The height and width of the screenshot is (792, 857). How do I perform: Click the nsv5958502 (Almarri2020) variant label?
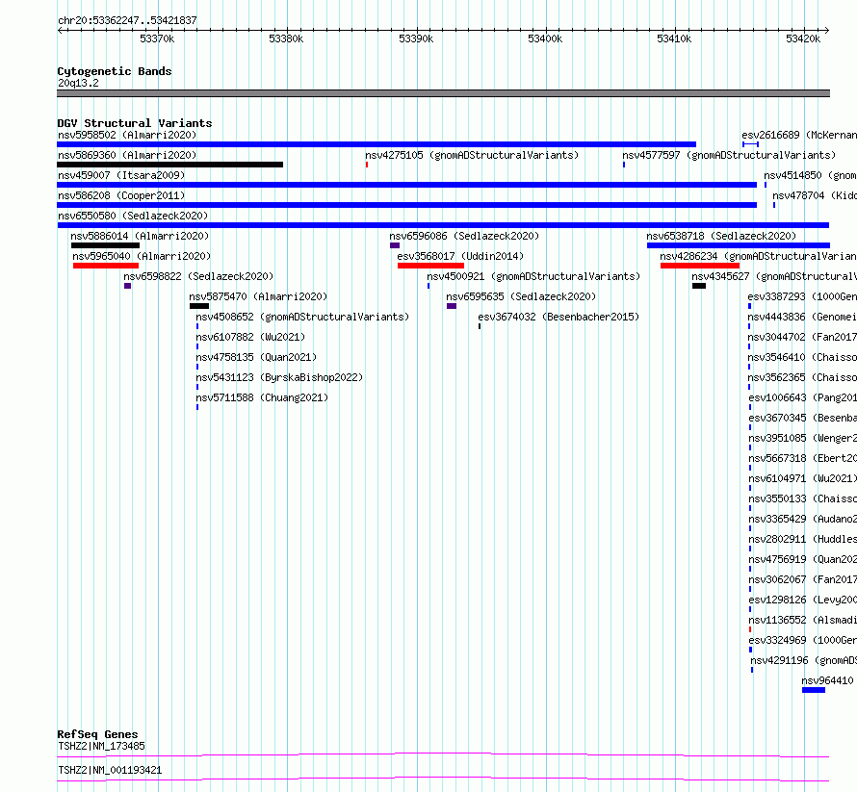[x=127, y=135]
